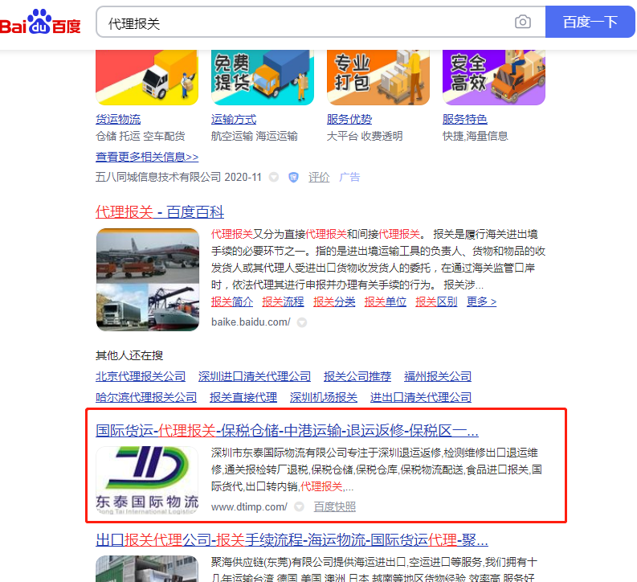Open 代理报关 - 百度百科 result title
This screenshot has width=637, height=582.
tap(160, 211)
